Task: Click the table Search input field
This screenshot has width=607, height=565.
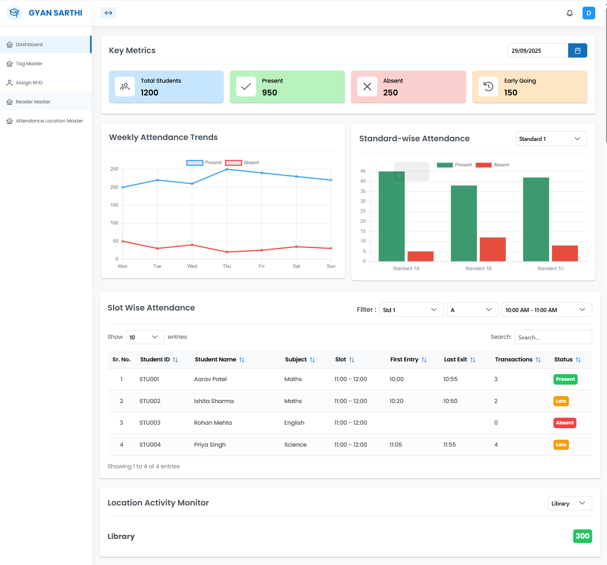Action: coord(553,337)
